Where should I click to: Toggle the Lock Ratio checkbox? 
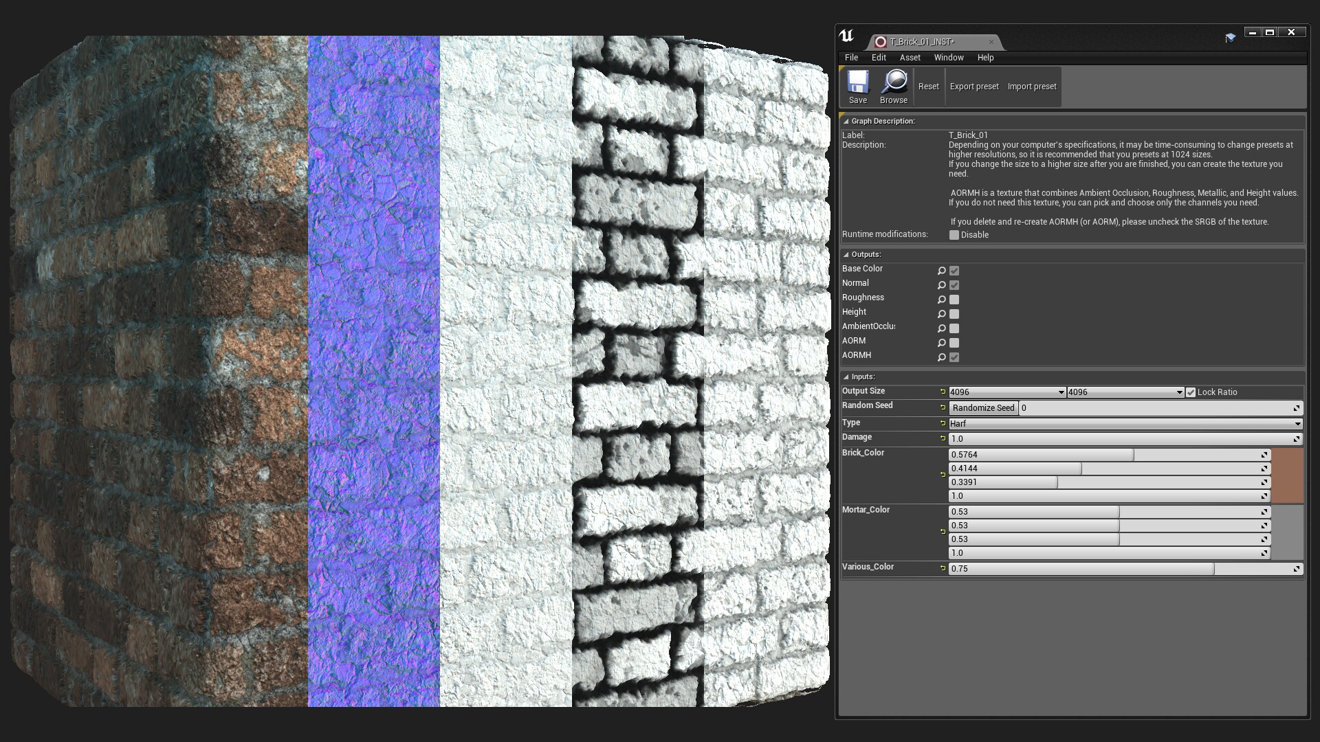click(x=1191, y=392)
